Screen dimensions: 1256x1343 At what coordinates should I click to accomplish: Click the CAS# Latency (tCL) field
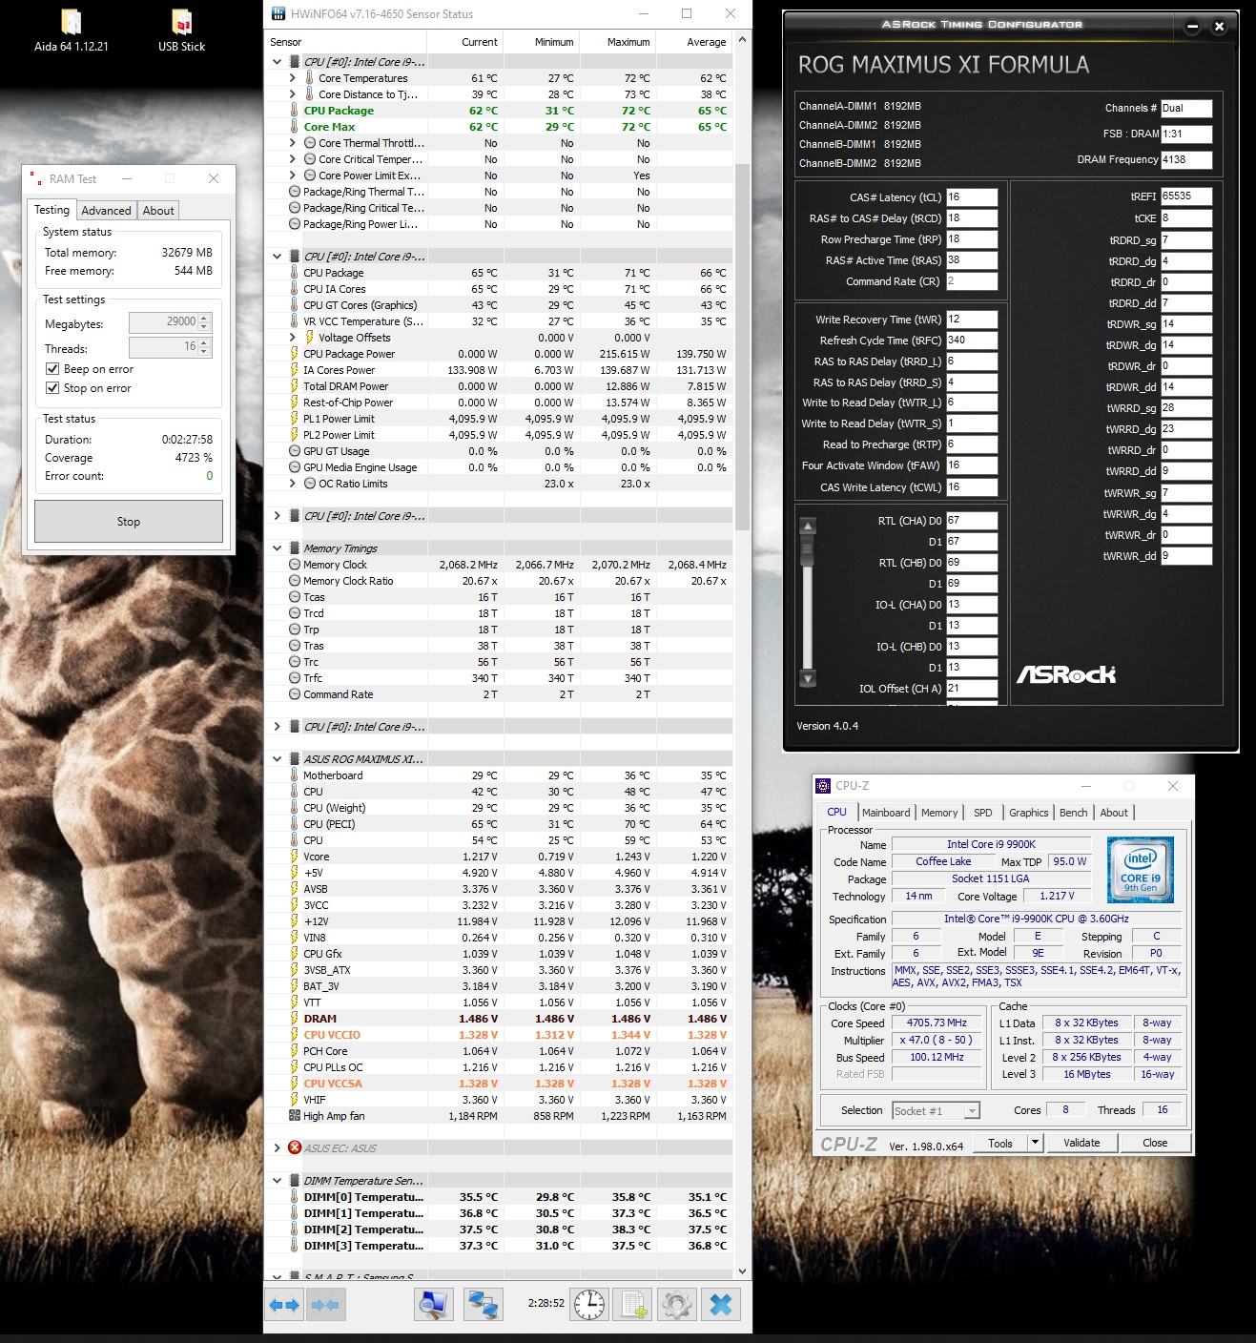click(971, 197)
